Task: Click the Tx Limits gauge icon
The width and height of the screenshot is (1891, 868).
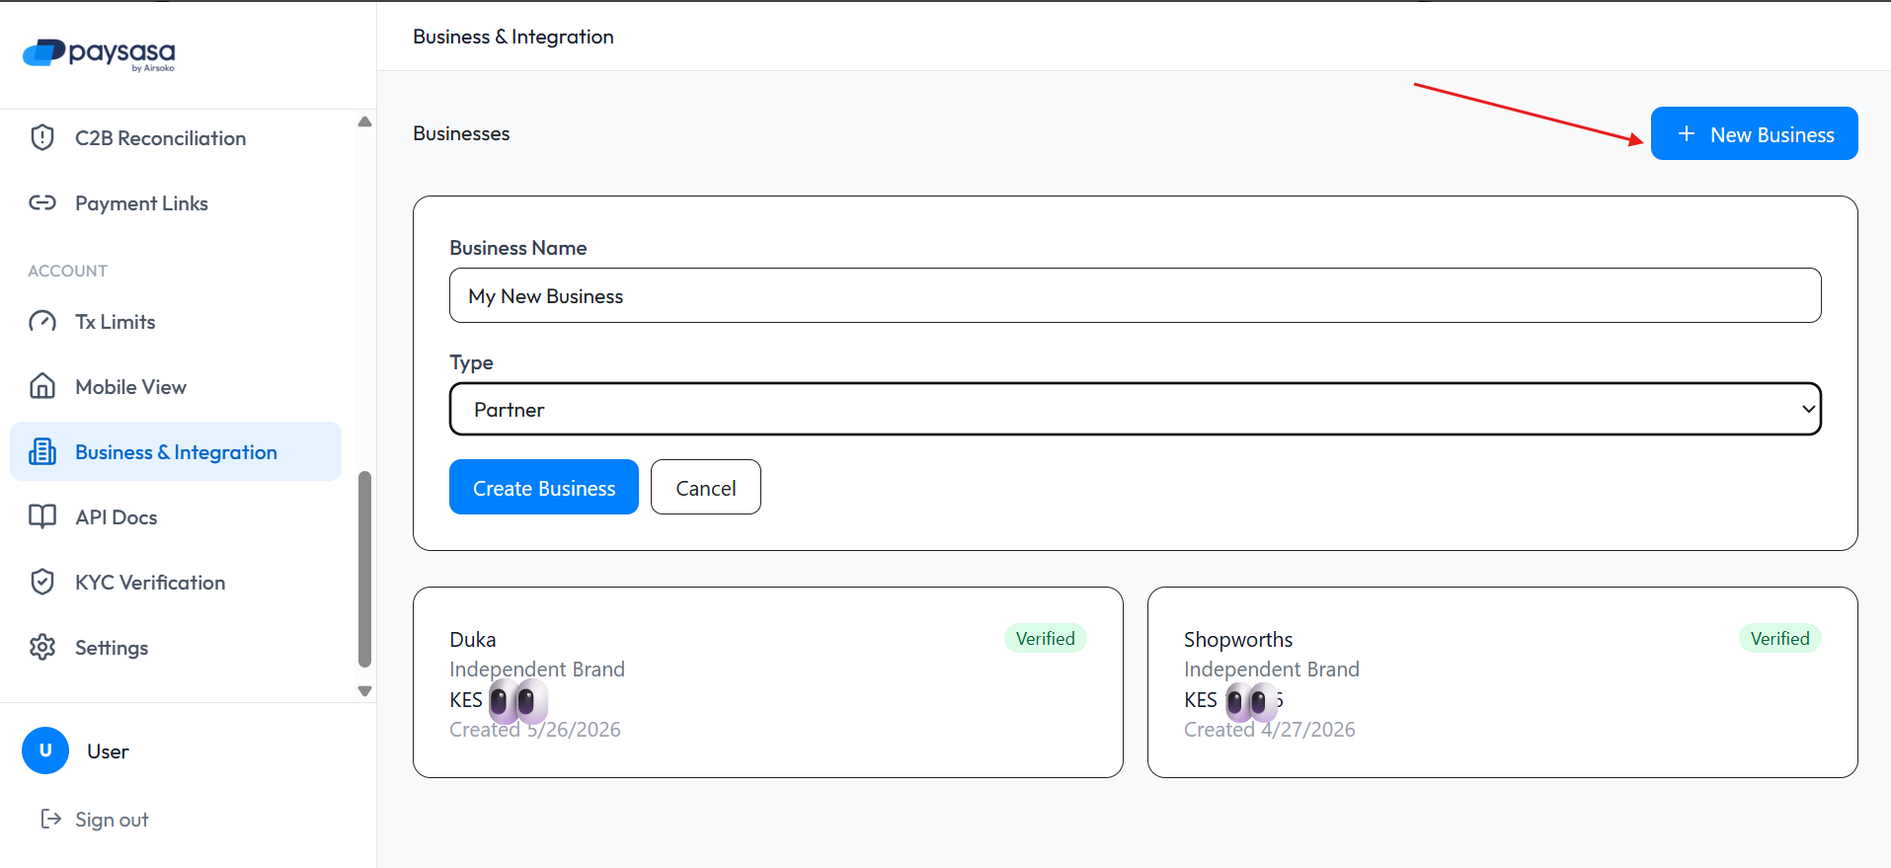Action: point(42,321)
